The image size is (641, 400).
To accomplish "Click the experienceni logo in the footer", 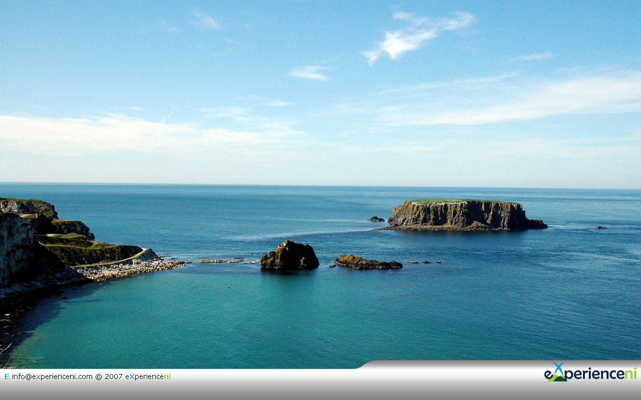I will tap(590, 373).
